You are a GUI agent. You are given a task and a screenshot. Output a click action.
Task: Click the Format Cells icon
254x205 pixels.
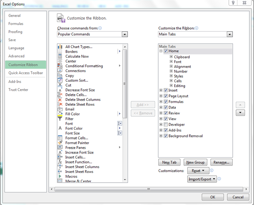click(x=60, y=138)
